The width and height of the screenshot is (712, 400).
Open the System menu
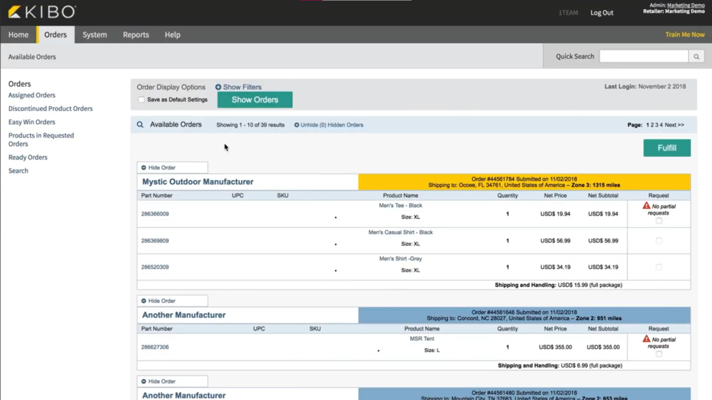click(x=95, y=34)
